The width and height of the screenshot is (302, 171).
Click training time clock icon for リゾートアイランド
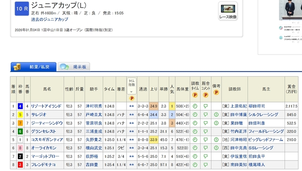point(195,106)
